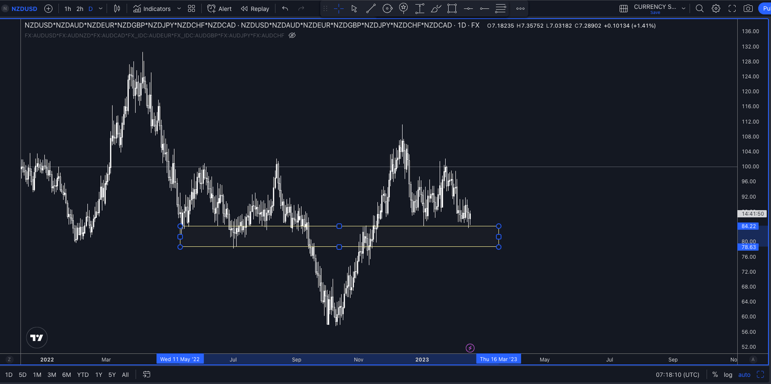The image size is (771, 384).
Task: Enable logarithmic scale with the log button
Action: [x=727, y=374]
